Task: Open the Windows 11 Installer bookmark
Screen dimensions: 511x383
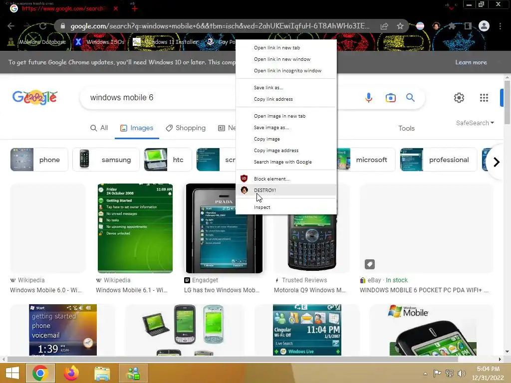Action: (x=166, y=42)
